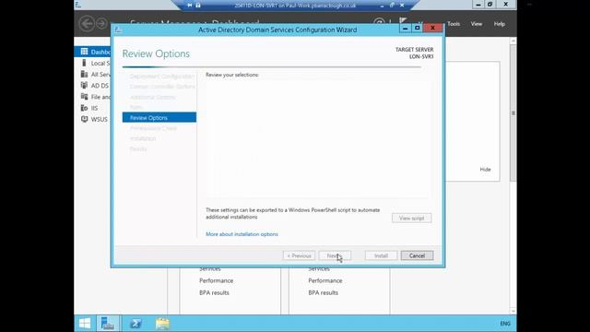Viewport: 590px width, 332px height.
Task: Click BPA results in the right role tile
Action: [324, 293]
